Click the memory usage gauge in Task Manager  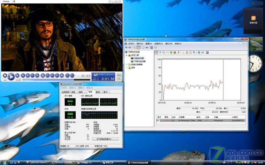click(70, 115)
